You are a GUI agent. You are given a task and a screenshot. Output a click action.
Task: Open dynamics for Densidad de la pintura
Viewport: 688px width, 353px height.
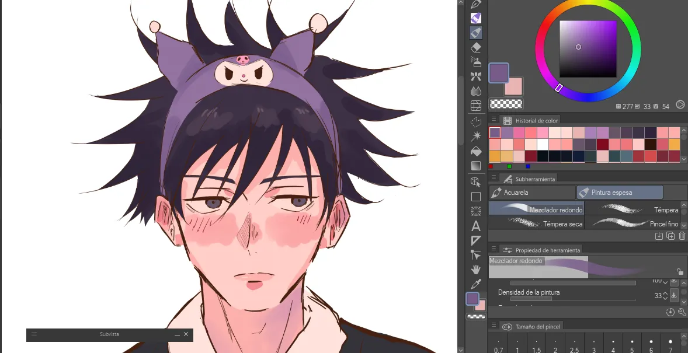point(674,295)
